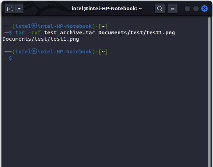This screenshot has height=167, width=213.
Task: Click the Documents/test/test1.png output line
Action: coord(40,39)
